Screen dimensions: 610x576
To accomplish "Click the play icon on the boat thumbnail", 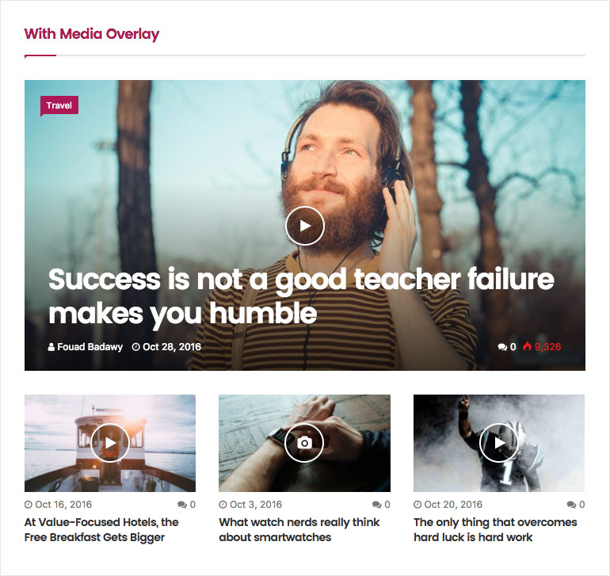I will [110, 443].
